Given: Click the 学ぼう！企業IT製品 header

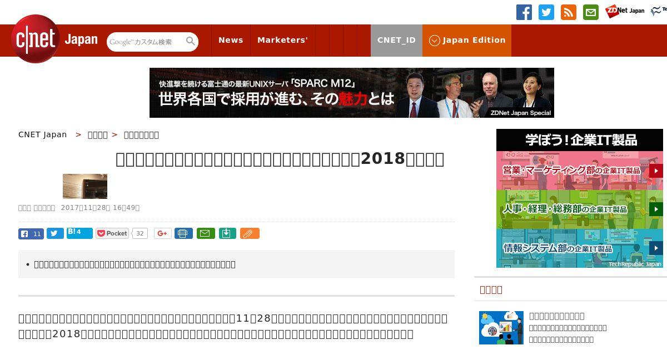Looking at the screenshot, I should click(580, 140).
